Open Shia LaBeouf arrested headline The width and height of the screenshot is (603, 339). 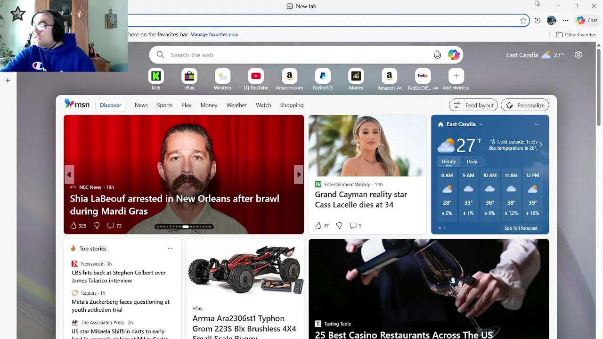point(175,205)
